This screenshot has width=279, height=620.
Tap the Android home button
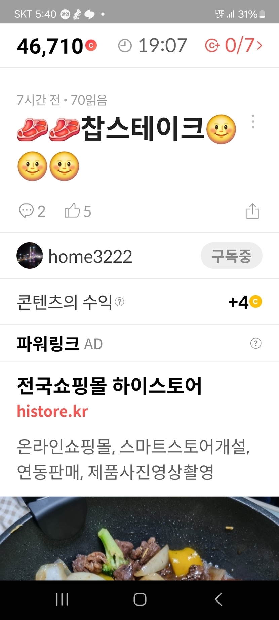140,599
